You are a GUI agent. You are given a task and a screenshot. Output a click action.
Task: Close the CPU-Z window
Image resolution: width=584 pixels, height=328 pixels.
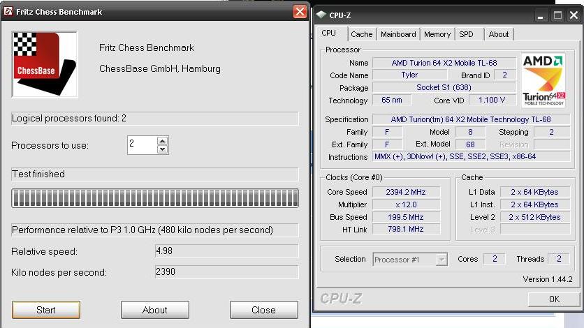point(574,15)
